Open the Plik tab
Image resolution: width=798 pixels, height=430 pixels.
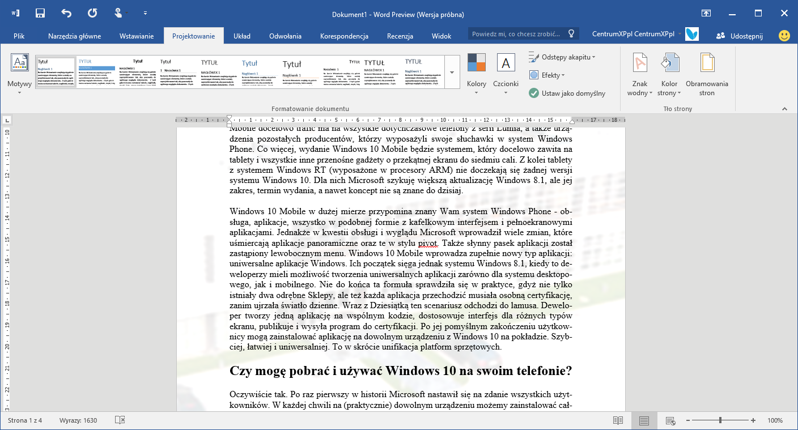click(19, 36)
